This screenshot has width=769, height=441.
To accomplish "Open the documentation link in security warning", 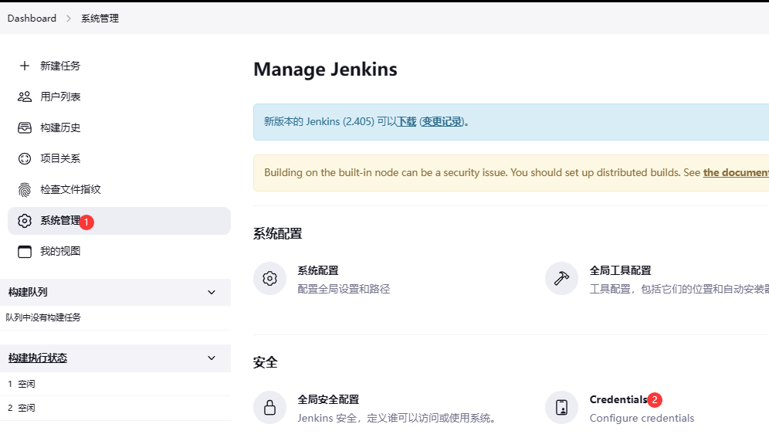I will [736, 173].
